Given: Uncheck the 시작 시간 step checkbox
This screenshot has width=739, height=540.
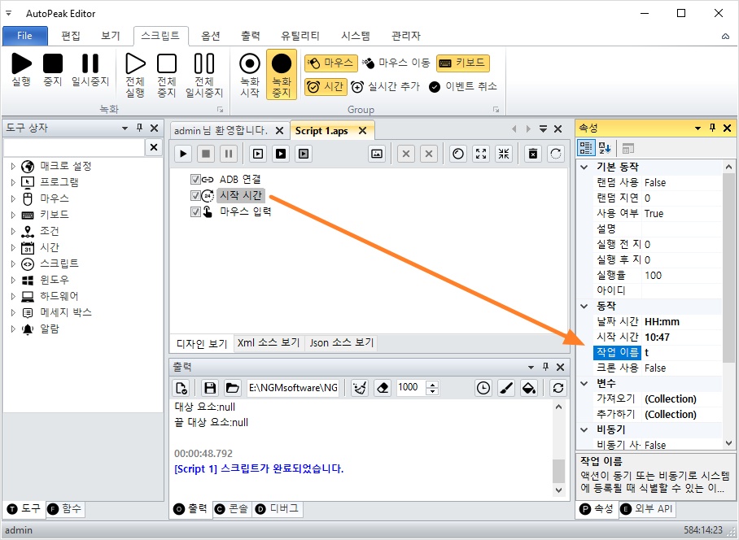Looking at the screenshot, I should tap(195, 195).
